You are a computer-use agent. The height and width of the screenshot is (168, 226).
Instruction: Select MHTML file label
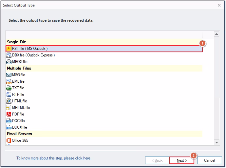[x=21, y=108]
